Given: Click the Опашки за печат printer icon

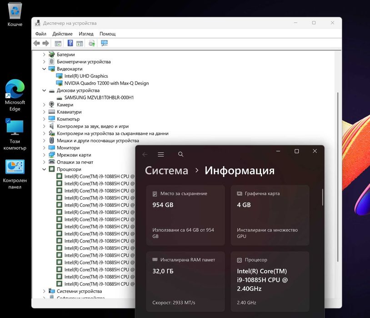Looking at the screenshot, I should [52, 162].
